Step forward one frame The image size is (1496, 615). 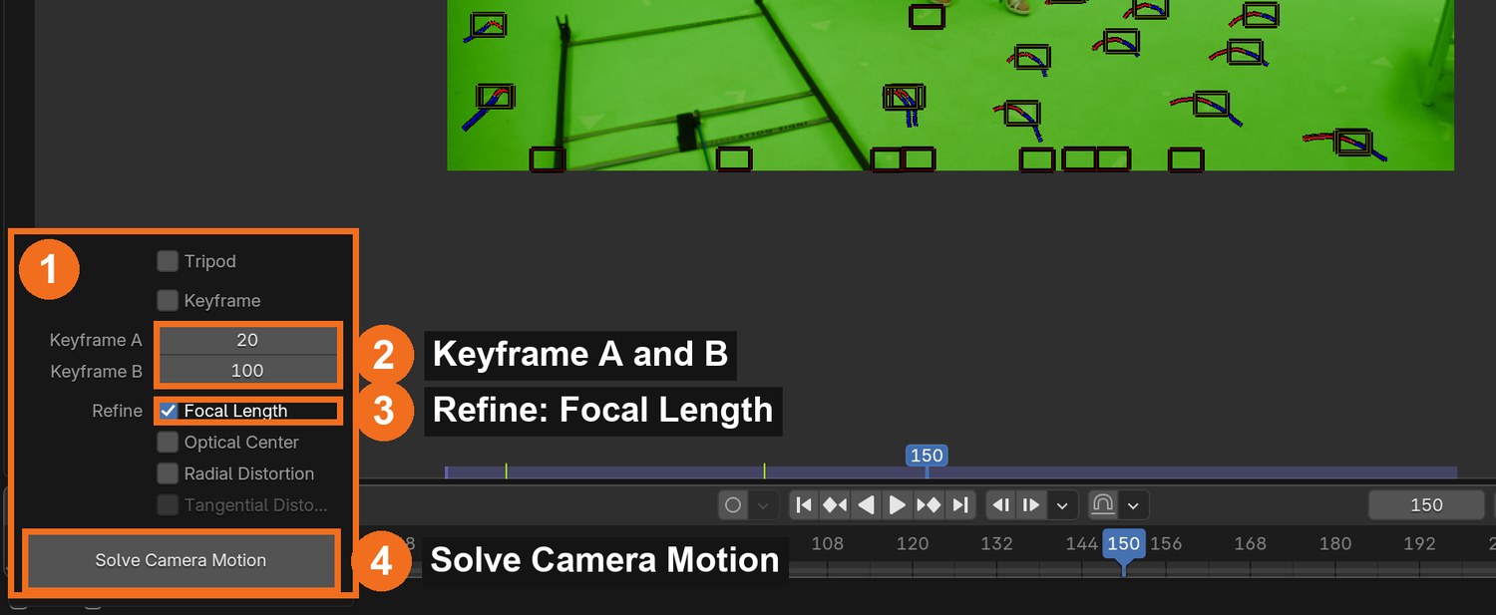pyautogui.click(x=1032, y=505)
